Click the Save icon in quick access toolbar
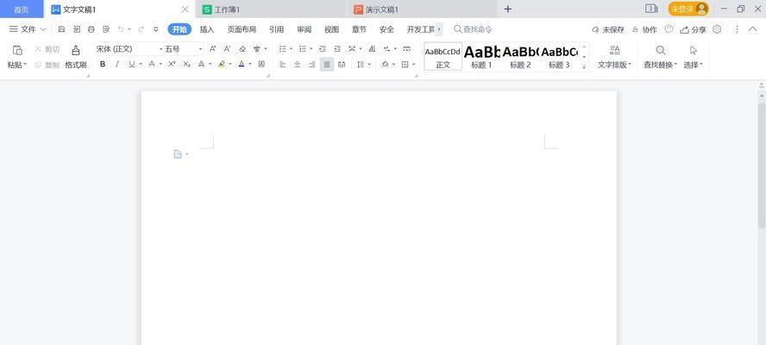Screen dimensions: 766x345 tap(61, 29)
